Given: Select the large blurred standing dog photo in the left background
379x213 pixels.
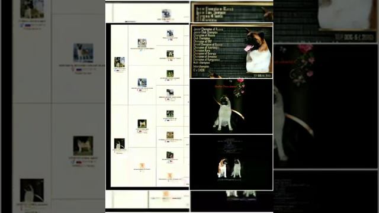Looking at the screenshot, I should [83, 53].
